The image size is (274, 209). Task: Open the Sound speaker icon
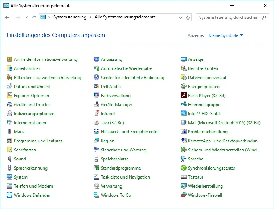tap(9, 159)
